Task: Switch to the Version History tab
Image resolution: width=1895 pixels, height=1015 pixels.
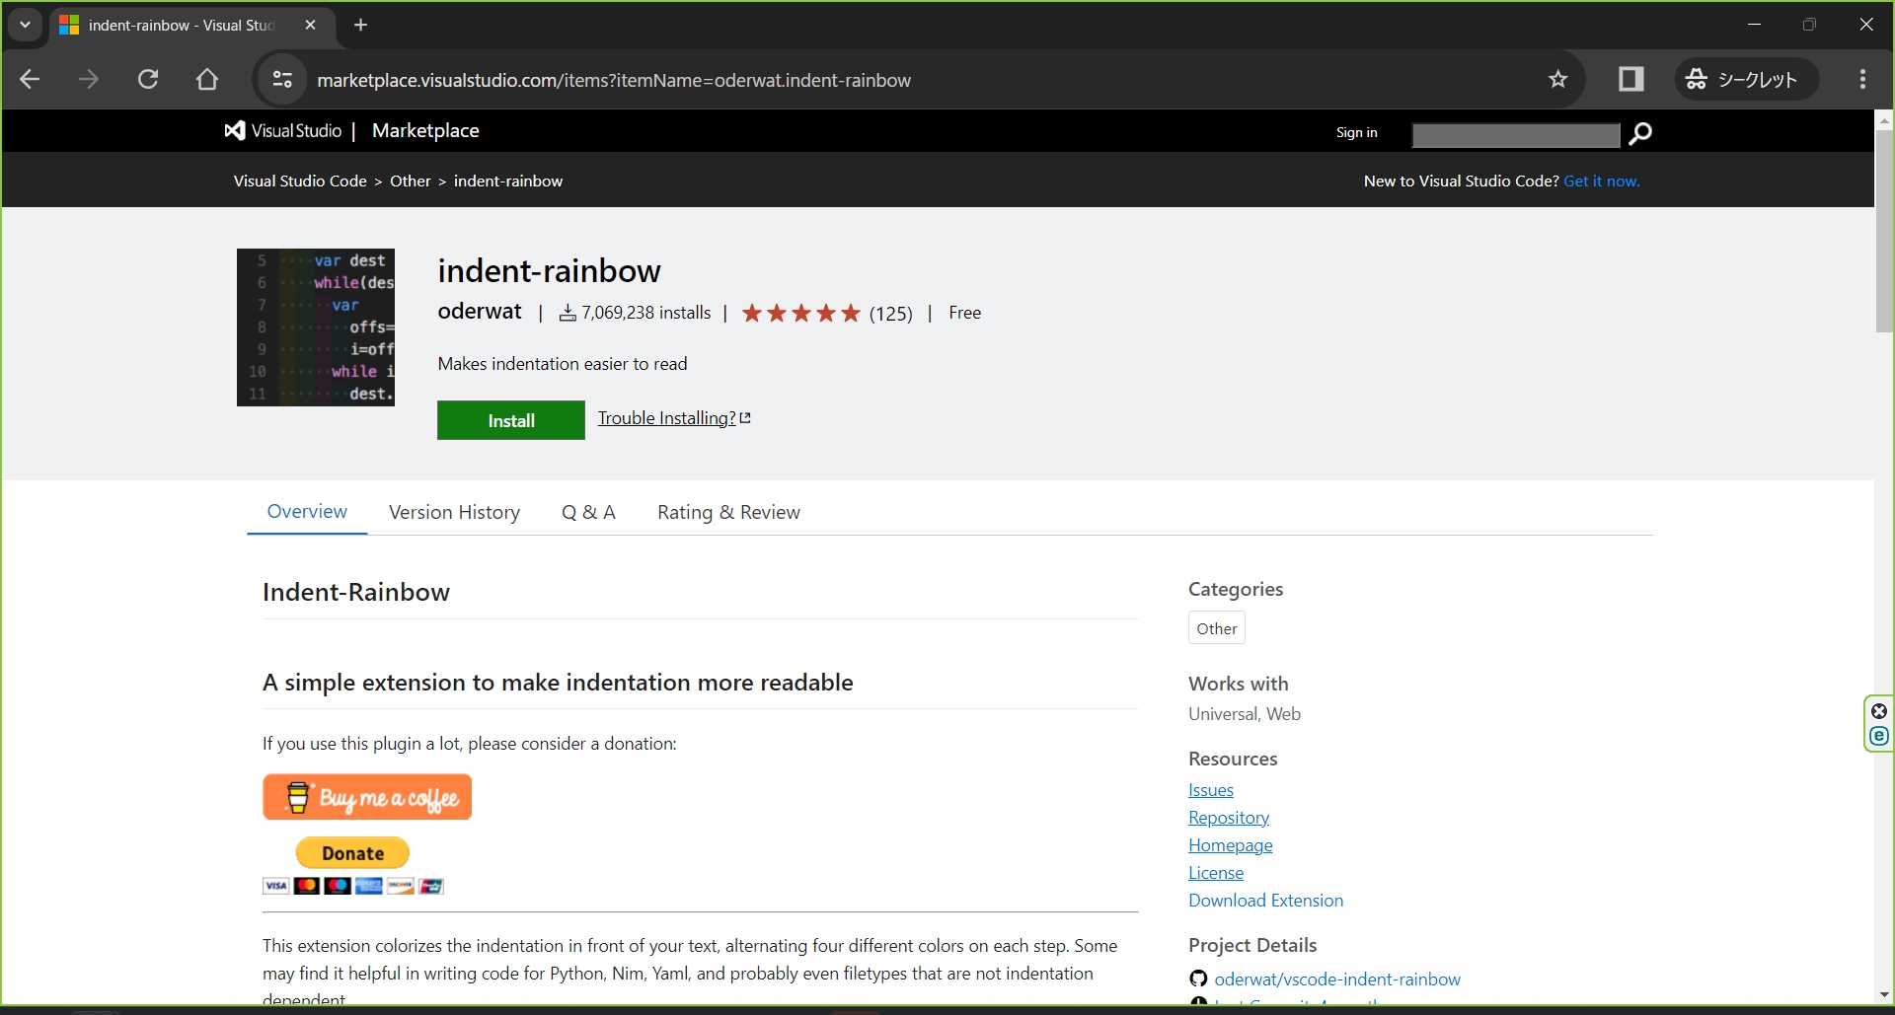Action: point(454,512)
